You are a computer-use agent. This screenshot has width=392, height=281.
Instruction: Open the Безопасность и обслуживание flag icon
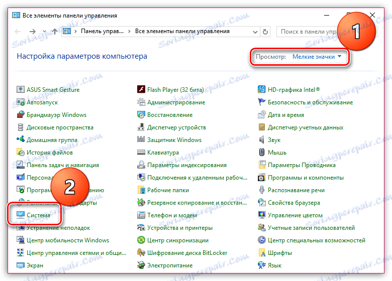pos(261,102)
